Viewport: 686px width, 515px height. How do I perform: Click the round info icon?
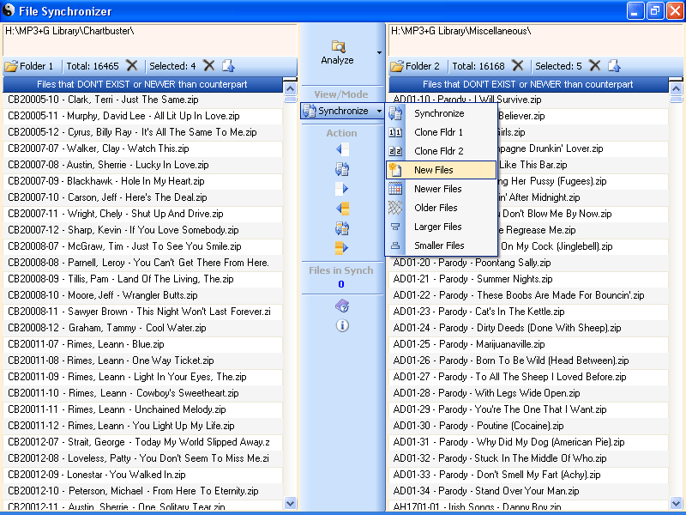[342, 325]
